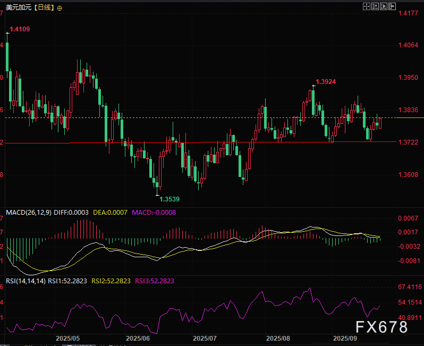Viewport: 424px width, 346px height.
Task: Click the magenta MACD:-0.0008 label
Action: [154, 212]
